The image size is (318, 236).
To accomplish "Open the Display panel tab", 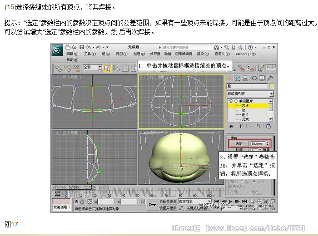I will coord(262,78).
